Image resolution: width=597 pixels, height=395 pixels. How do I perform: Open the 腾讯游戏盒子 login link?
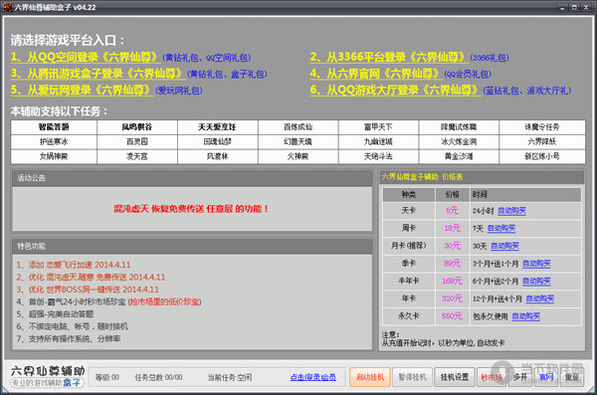(x=98, y=74)
